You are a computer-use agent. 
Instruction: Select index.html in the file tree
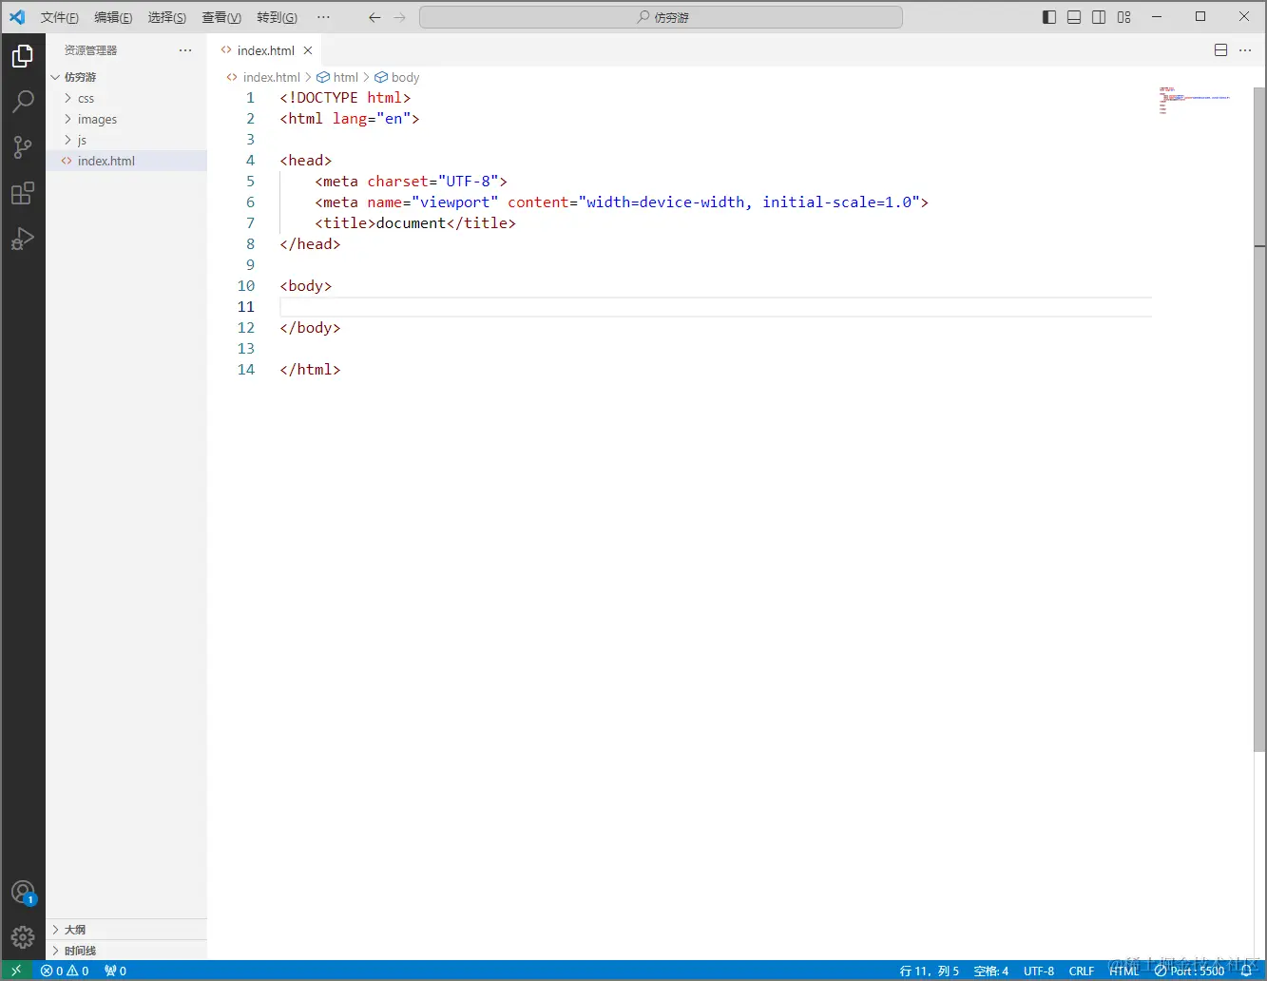pyautogui.click(x=126, y=161)
